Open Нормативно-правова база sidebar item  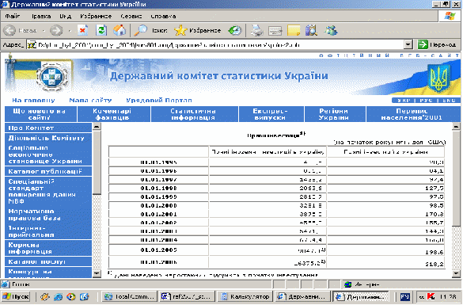pos(48,215)
